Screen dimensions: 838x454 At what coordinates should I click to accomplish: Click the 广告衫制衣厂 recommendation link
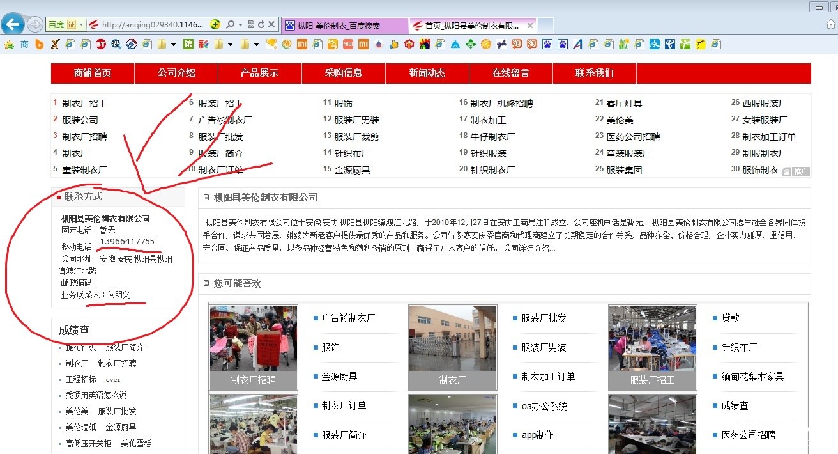348,318
